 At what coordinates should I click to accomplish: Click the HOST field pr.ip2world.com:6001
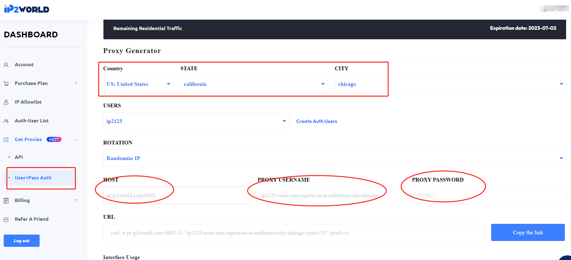click(177, 195)
